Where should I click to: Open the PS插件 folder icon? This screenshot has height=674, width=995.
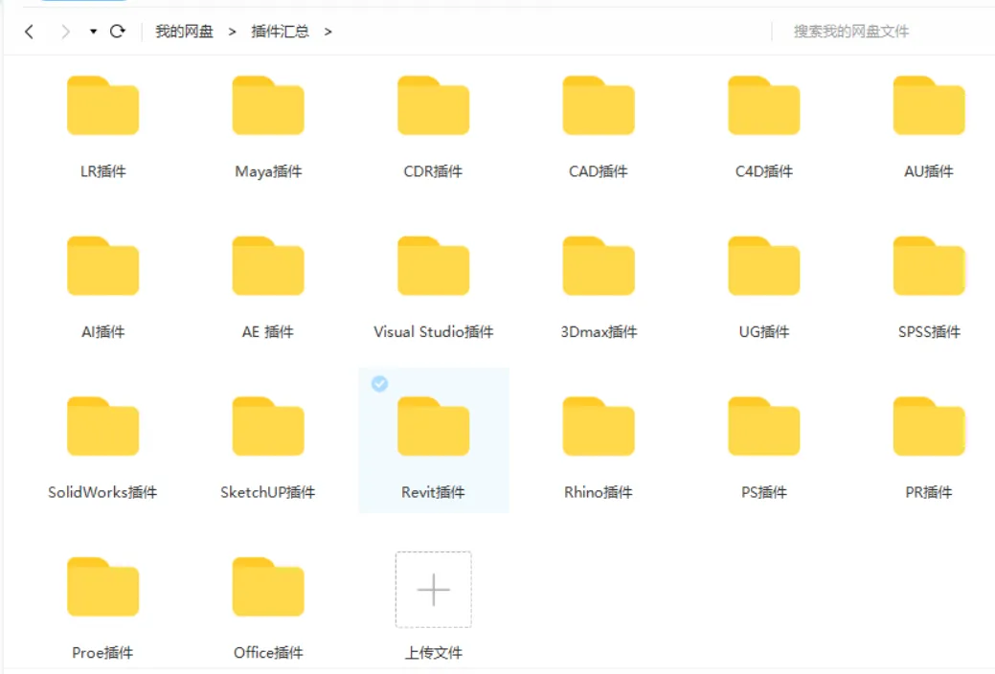point(764,426)
